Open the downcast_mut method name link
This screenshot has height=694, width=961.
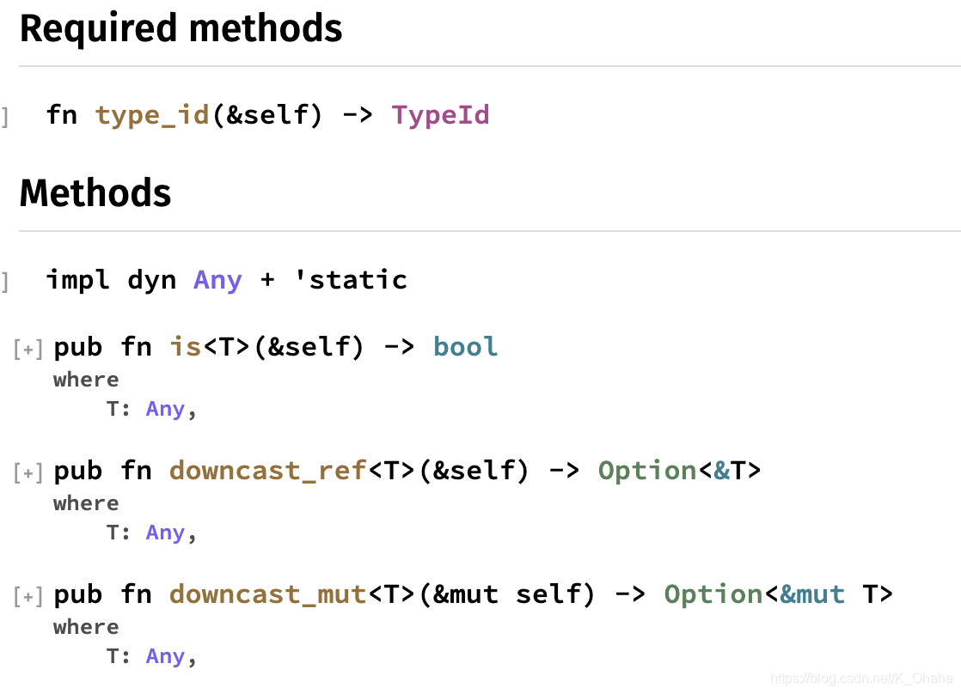pos(268,594)
